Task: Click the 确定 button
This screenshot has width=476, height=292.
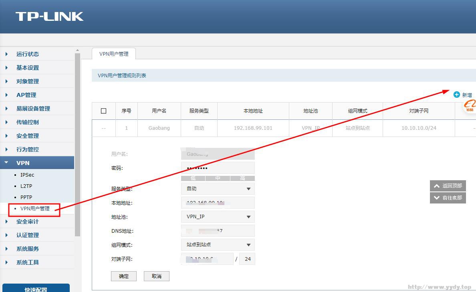Action: [x=123, y=276]
